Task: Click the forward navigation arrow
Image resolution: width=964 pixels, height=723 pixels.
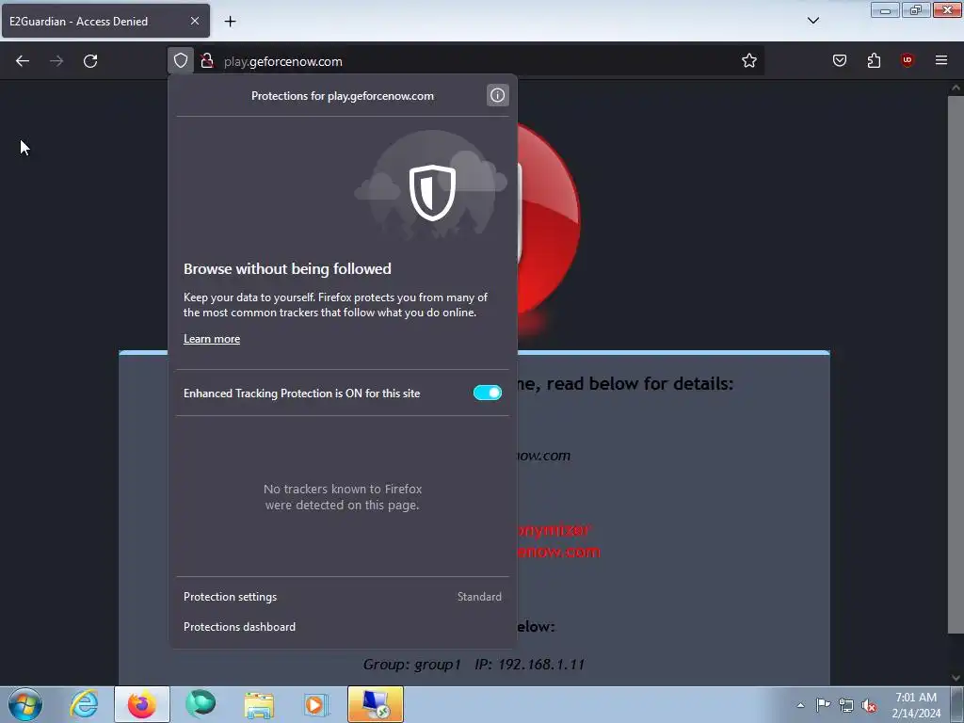Action: pyautogui.click(x=56, y=61)
